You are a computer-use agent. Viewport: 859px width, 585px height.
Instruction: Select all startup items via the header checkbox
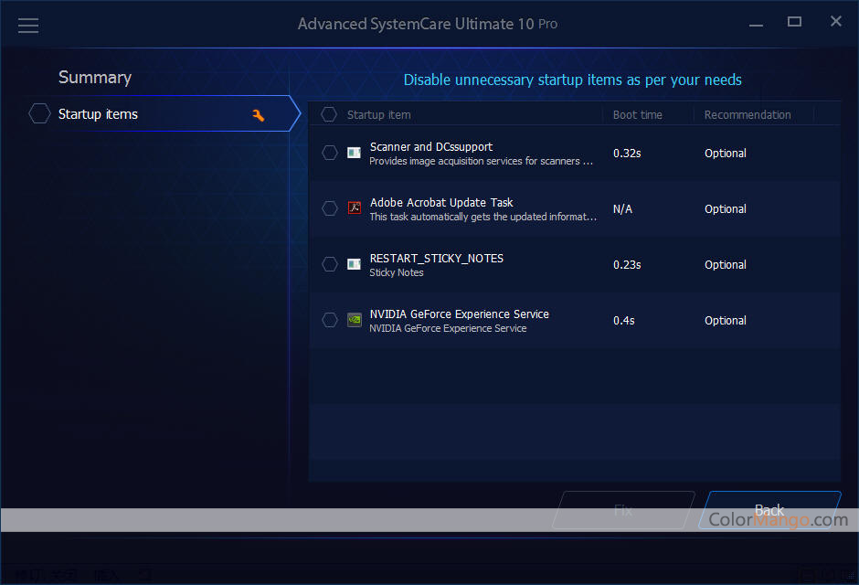coord(329,114)
